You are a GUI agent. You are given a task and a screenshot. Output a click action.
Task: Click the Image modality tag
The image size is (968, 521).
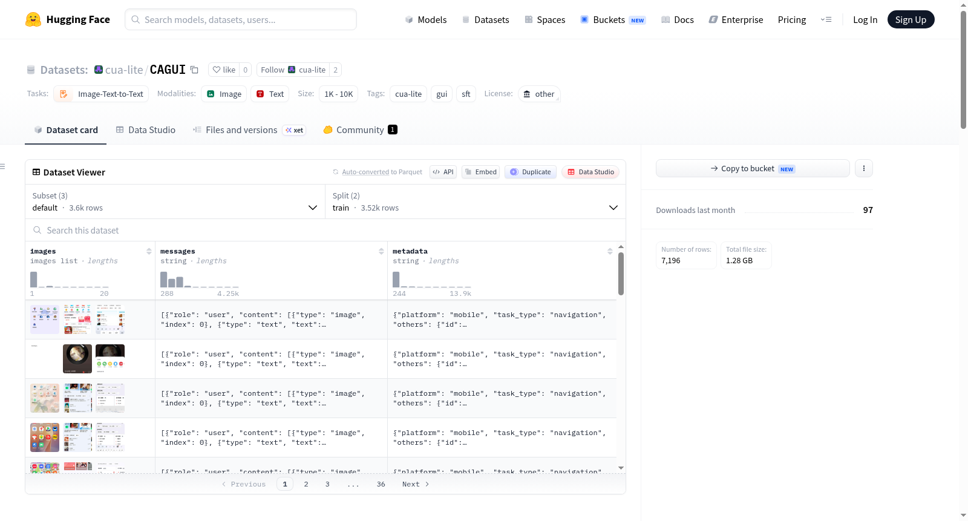[224, 94]
